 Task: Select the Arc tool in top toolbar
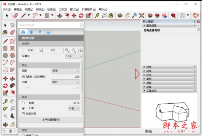point(35,16)
